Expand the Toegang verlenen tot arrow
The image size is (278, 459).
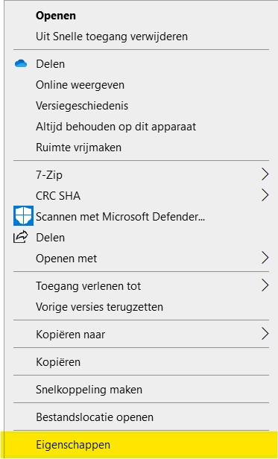265,285
